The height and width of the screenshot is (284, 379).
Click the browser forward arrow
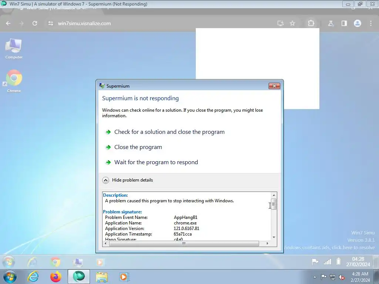(x=21, y=23)
